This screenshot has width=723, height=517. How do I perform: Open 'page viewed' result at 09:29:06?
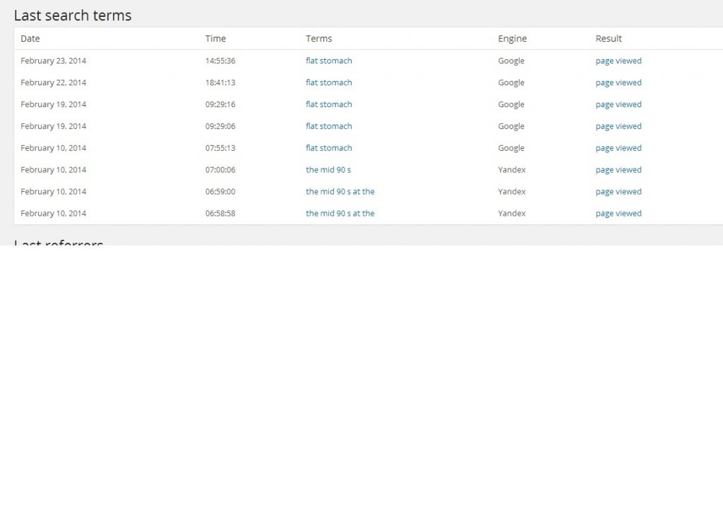[619, 126]
